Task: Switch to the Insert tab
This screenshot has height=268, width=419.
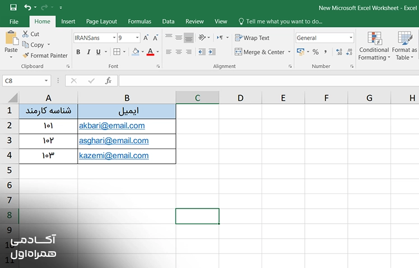Action: (68, 21)
